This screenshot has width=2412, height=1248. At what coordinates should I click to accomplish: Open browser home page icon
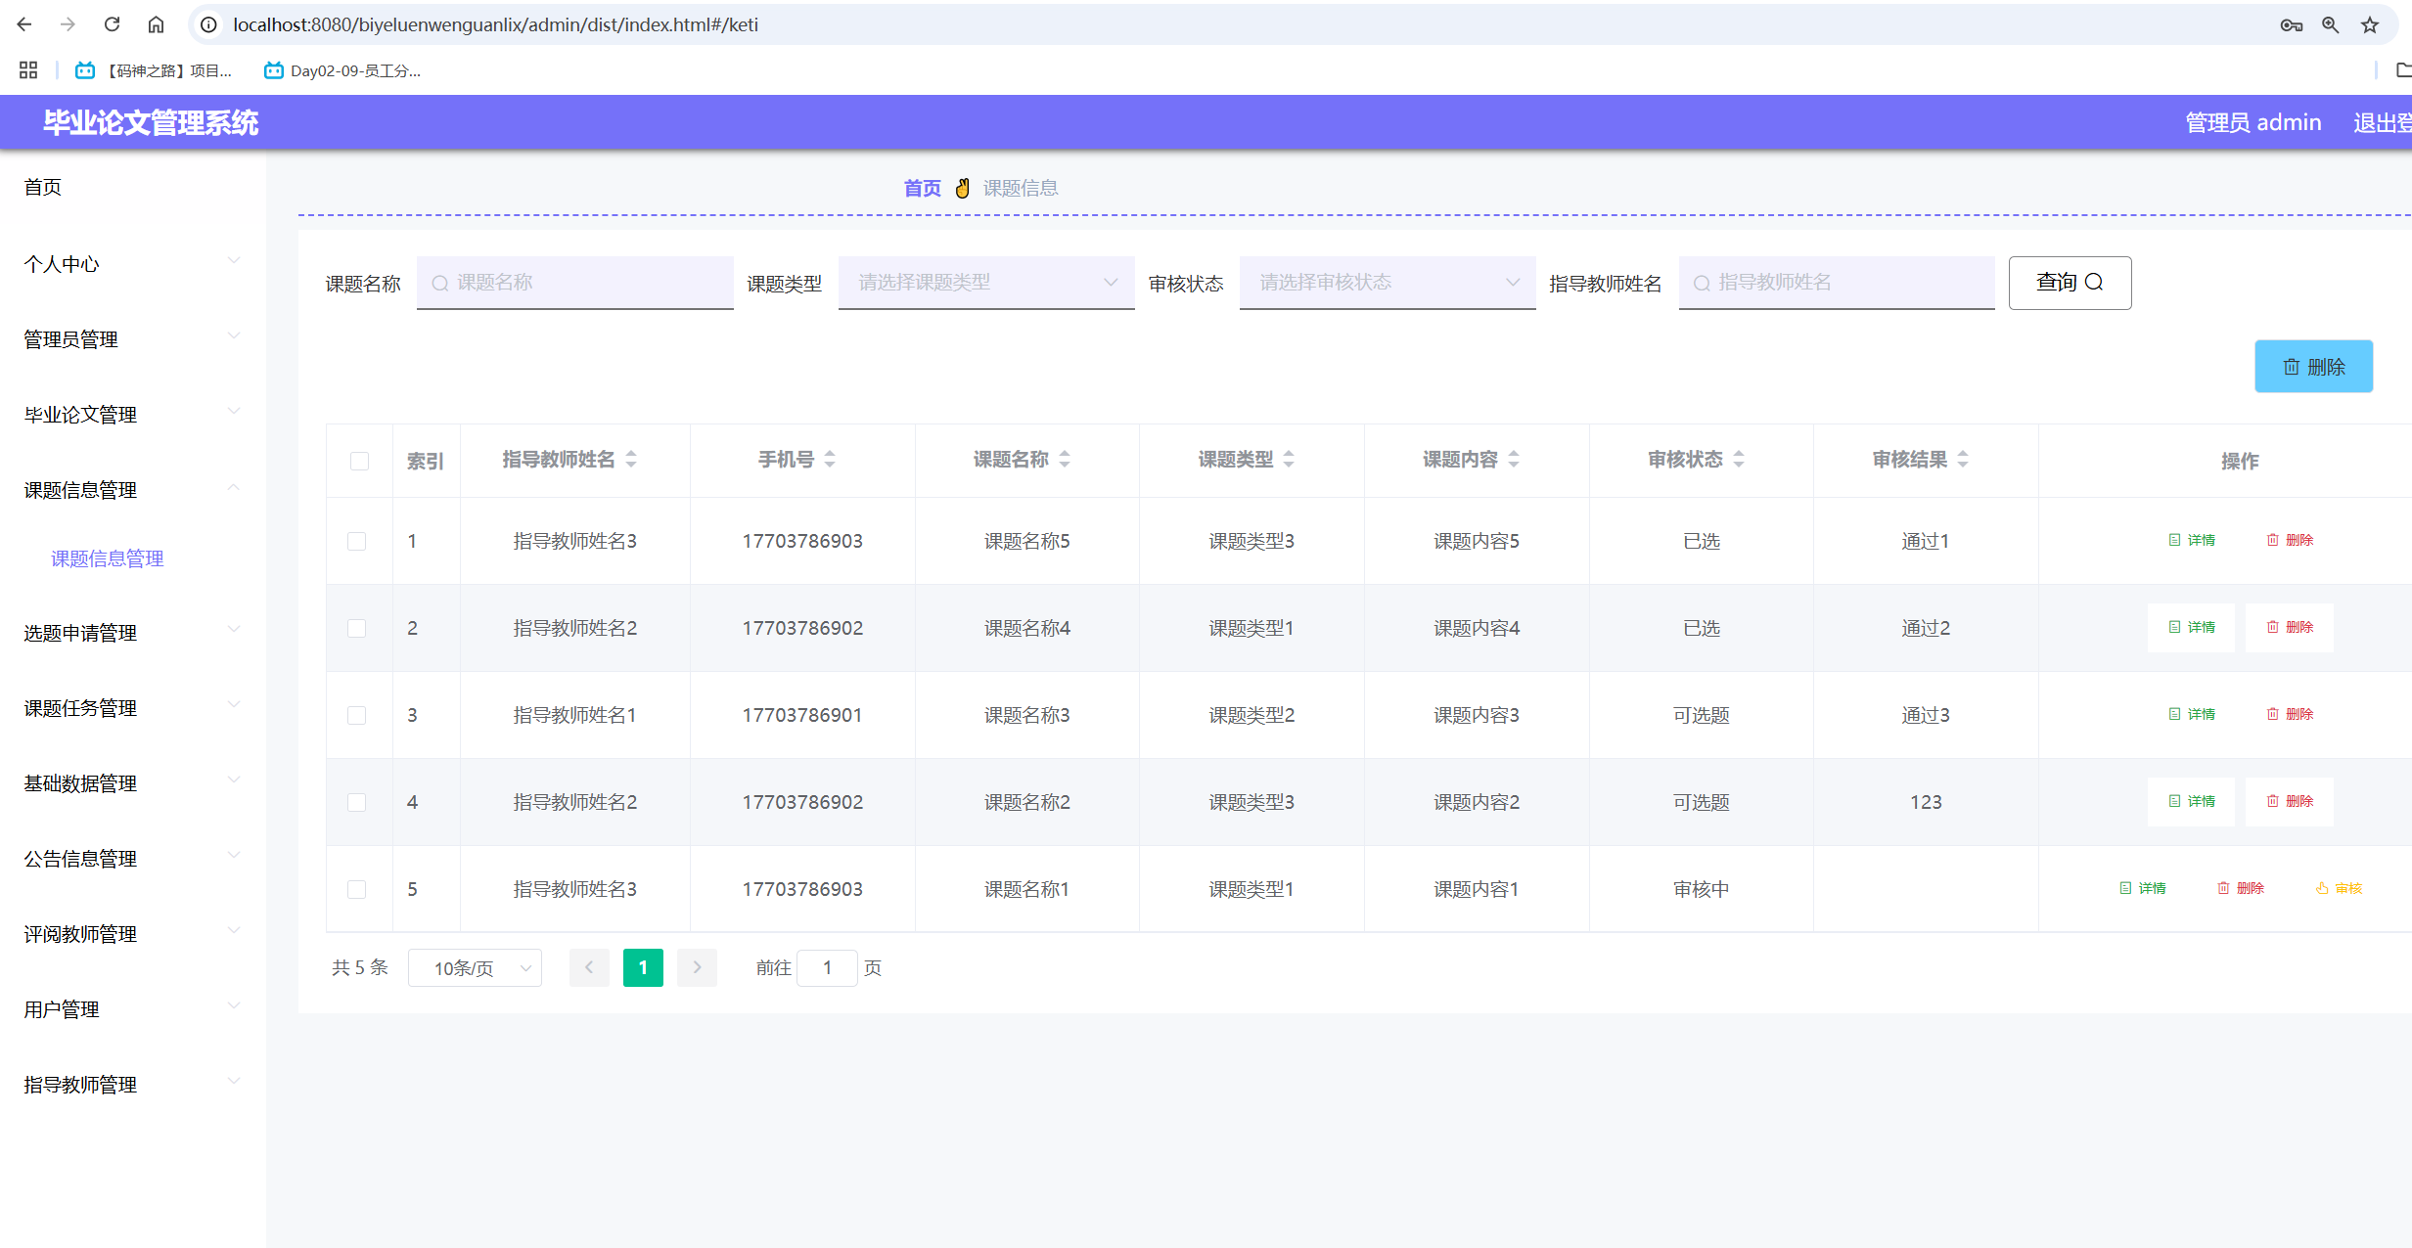tap(156, 24)
